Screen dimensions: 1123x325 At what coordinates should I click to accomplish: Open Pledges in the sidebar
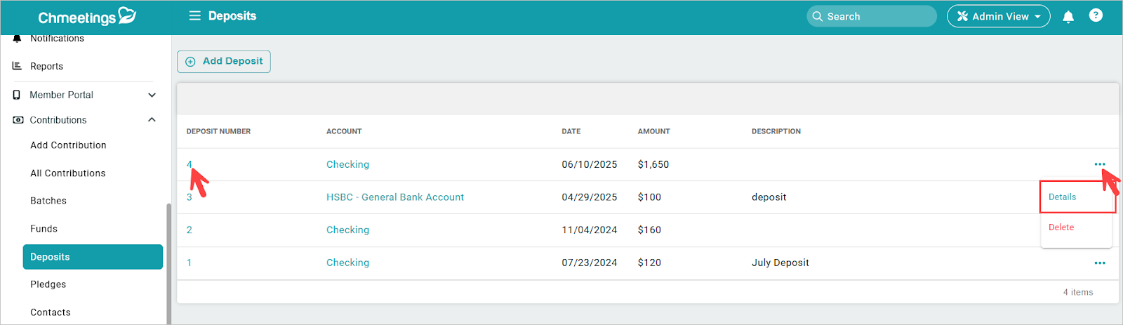48,284
